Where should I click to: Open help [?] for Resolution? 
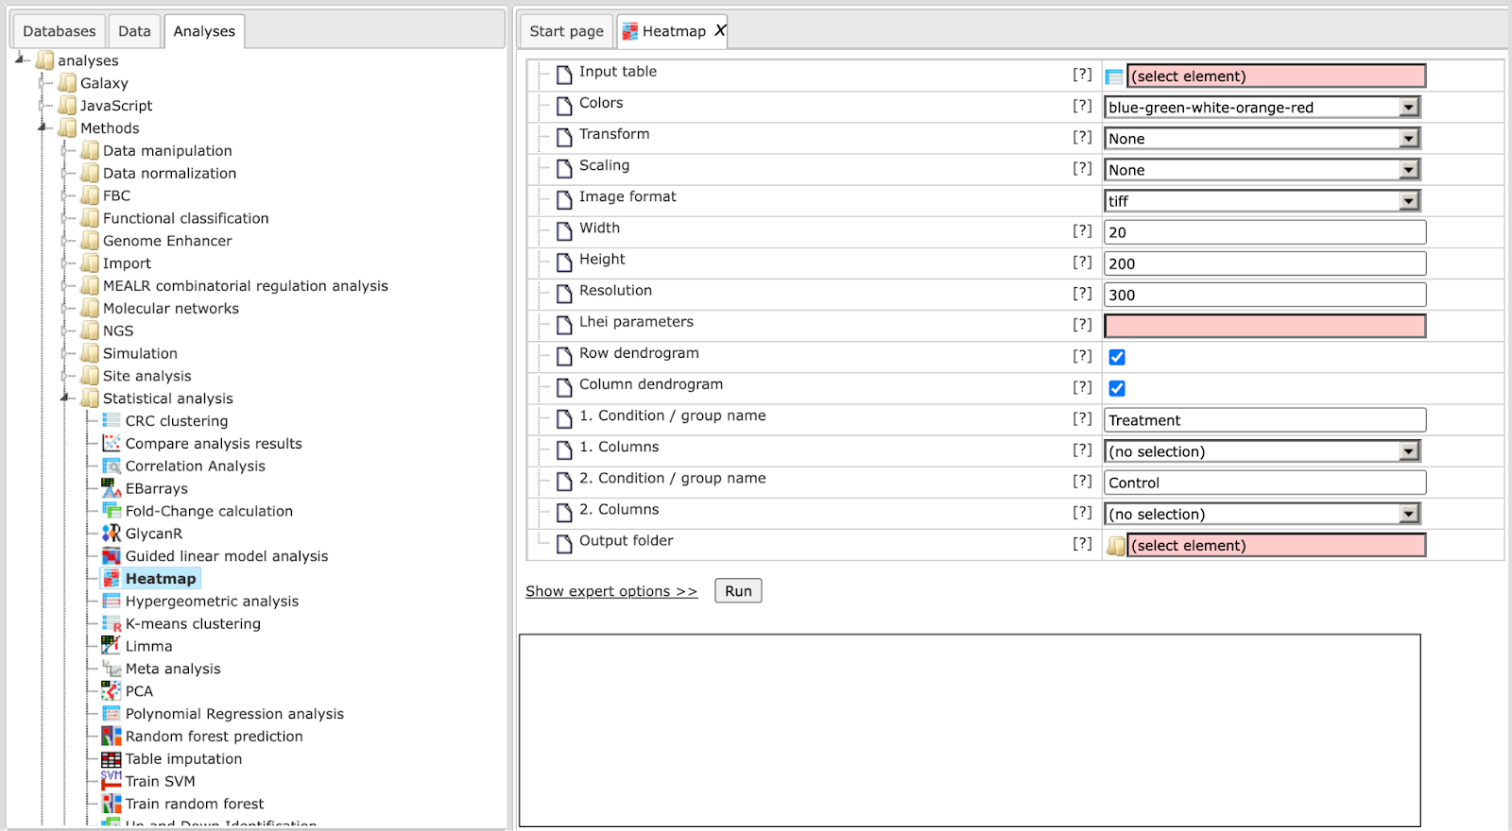pyautogui.click(x=1082, y=294)
